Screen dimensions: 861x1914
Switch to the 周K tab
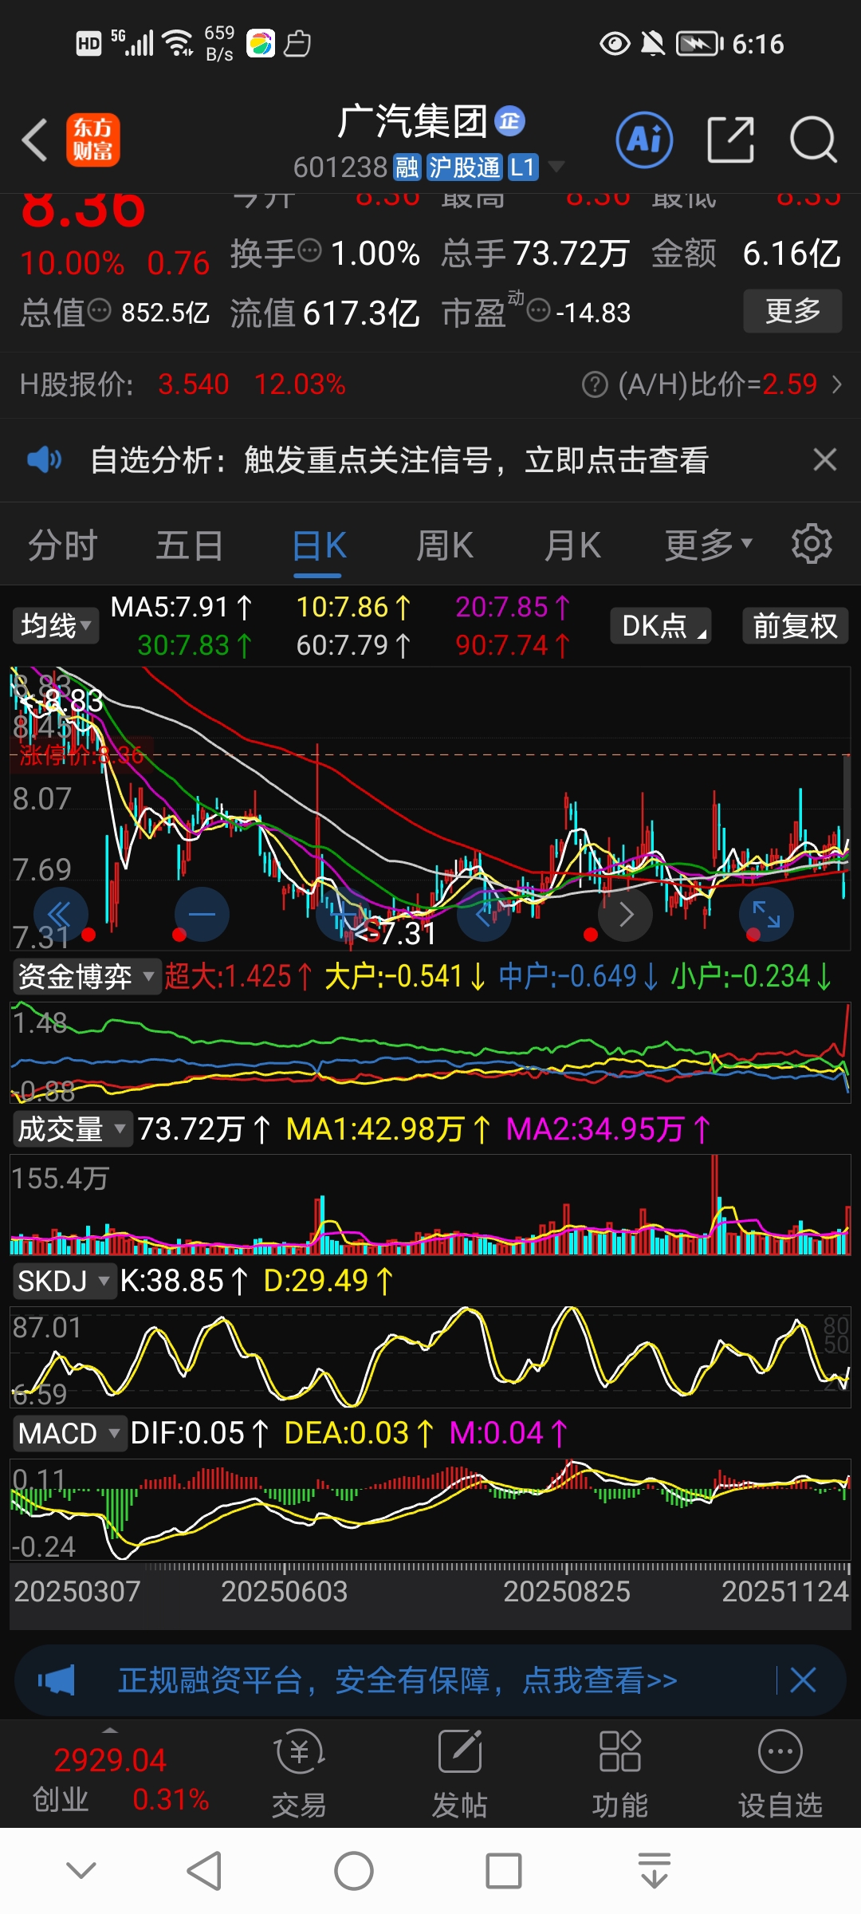445,546
